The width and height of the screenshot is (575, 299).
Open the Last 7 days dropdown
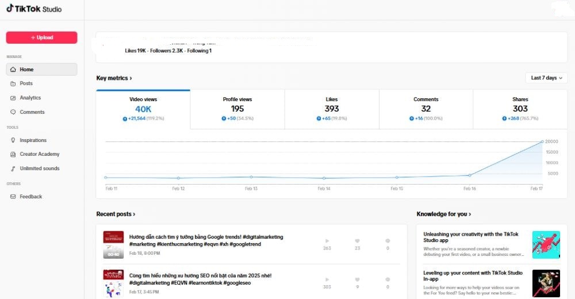click(546, 78)
